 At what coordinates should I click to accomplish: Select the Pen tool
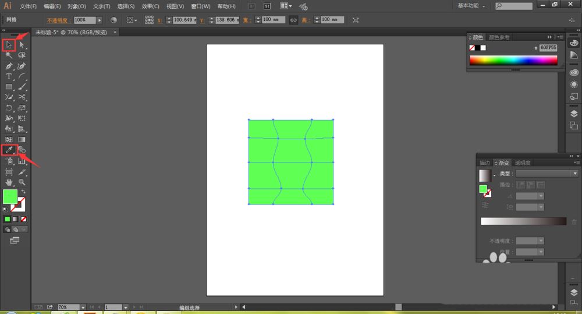9,66
